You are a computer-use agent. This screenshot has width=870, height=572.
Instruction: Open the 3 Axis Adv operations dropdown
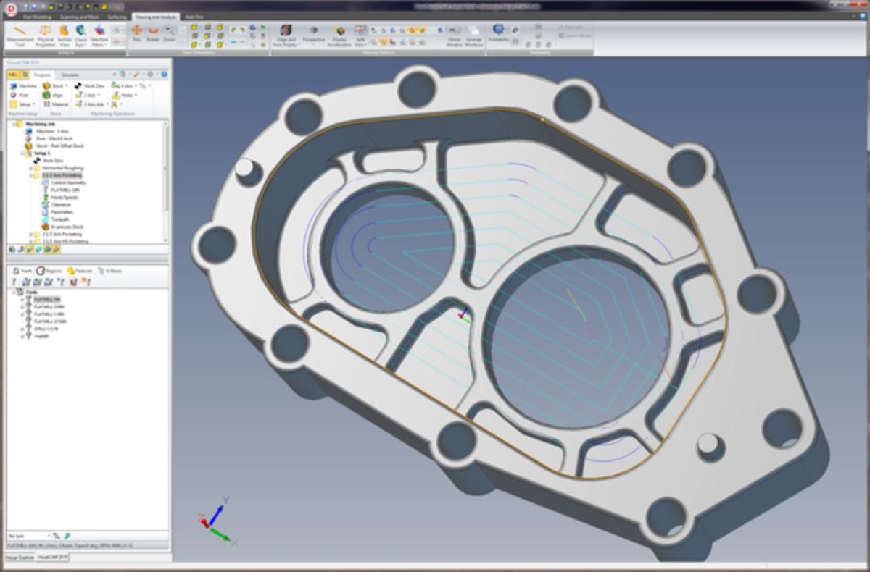pyautogui.click(x=92, y=104)
